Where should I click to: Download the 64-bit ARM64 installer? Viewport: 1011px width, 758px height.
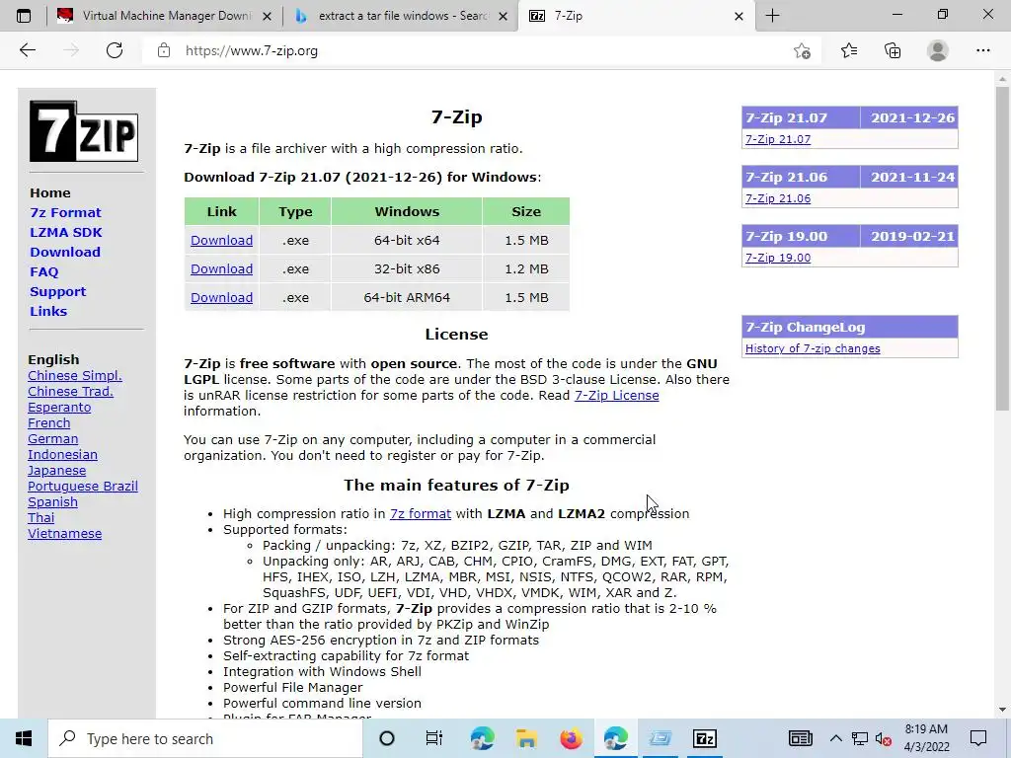click(x=221, y=298)
